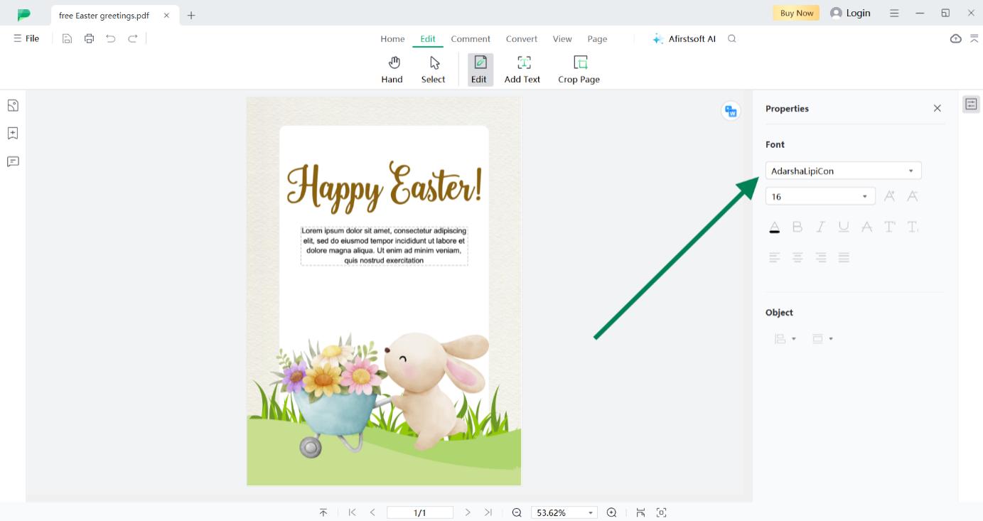The height and width of the screenshot is (521, 983).
Task: Open the font color picker
Action: point(775,227)
